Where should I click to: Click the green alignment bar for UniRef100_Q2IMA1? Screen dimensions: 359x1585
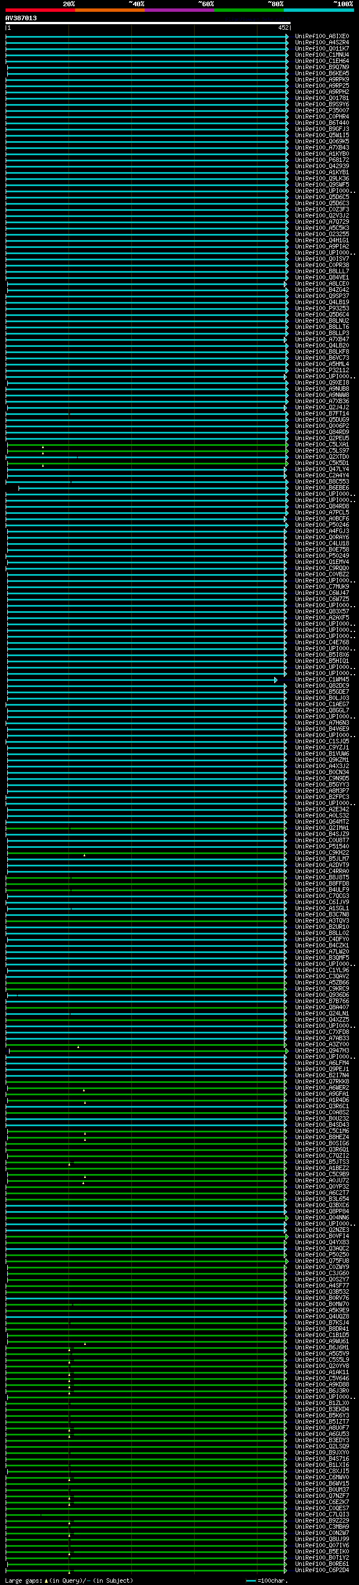146,828
